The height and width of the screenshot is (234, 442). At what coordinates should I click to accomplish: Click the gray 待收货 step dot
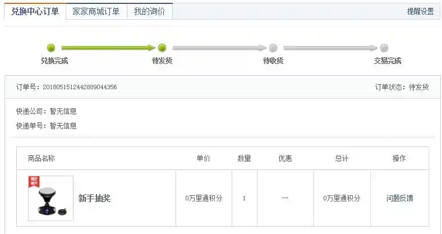(273, 48)
